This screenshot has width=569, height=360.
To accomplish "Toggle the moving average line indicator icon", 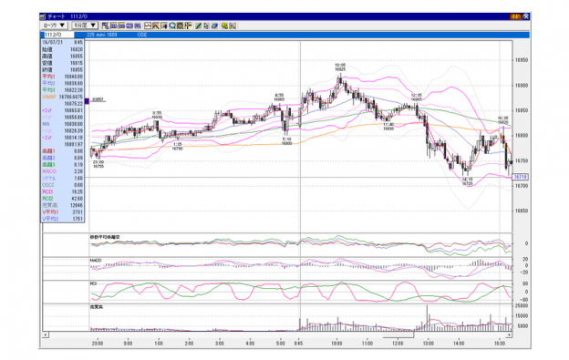I will point(148,26).
